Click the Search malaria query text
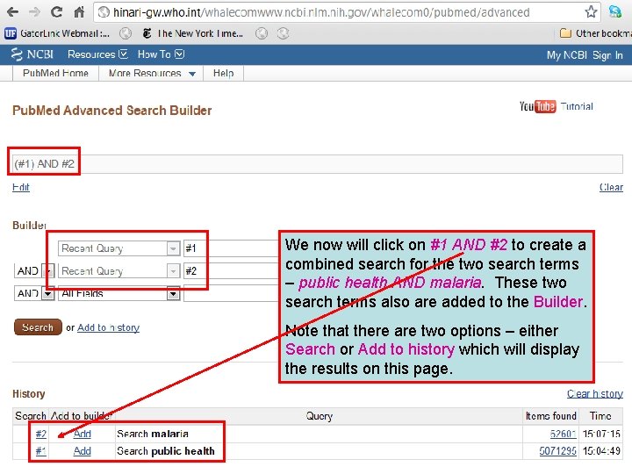The image size is (632, 474). tap(153, 434)
